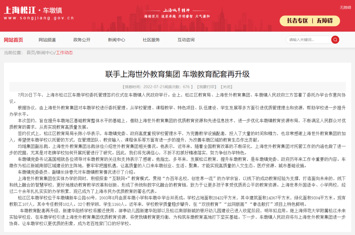The height and width of the screenshot is (235, 355).
Task: Click the red search magnifier icon
Action: click(335, 40)
